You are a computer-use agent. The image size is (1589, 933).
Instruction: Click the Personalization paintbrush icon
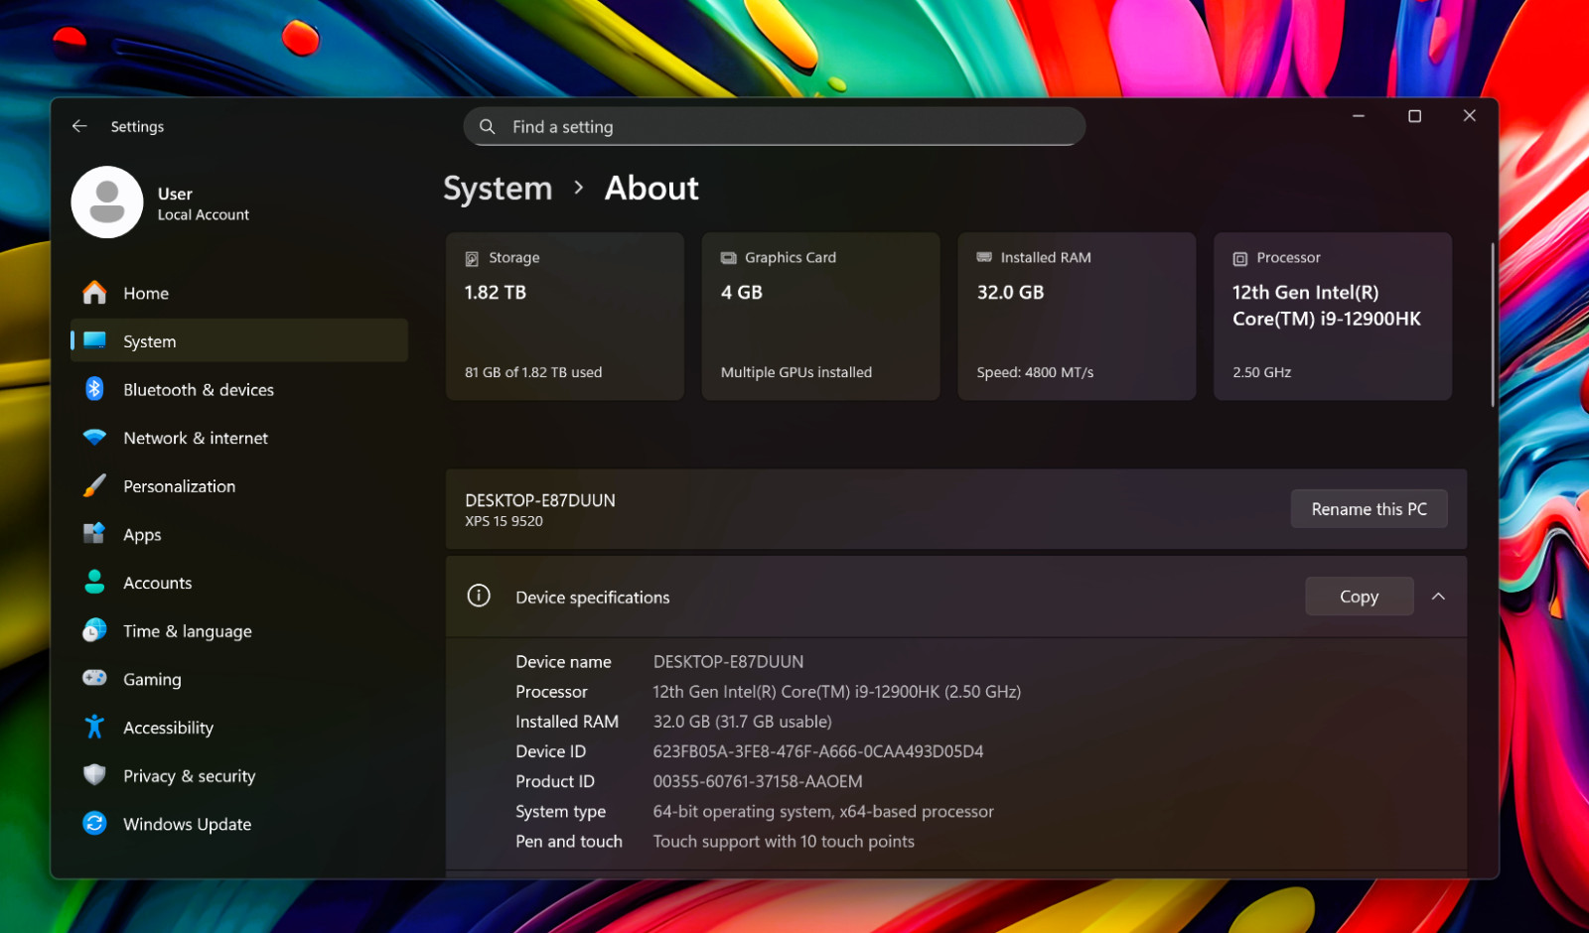(94, 485)
